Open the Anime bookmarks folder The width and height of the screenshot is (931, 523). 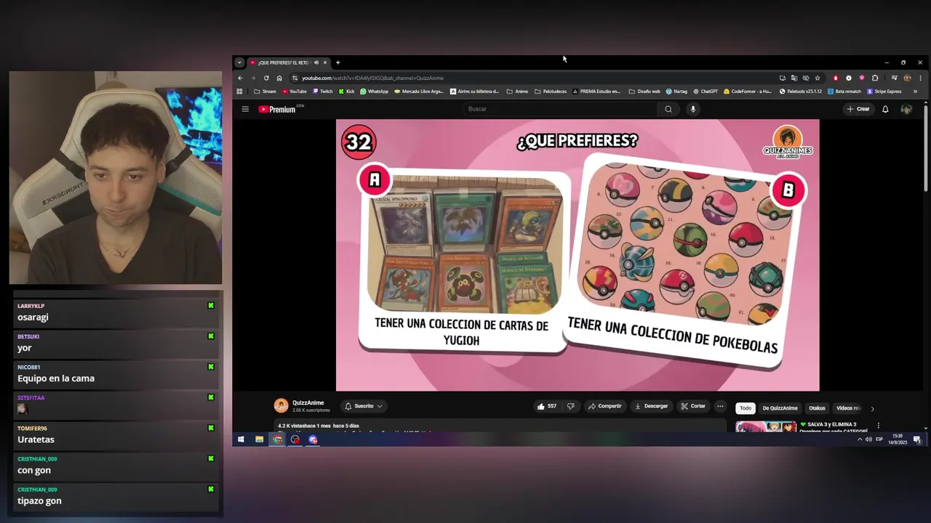point(516,92)
